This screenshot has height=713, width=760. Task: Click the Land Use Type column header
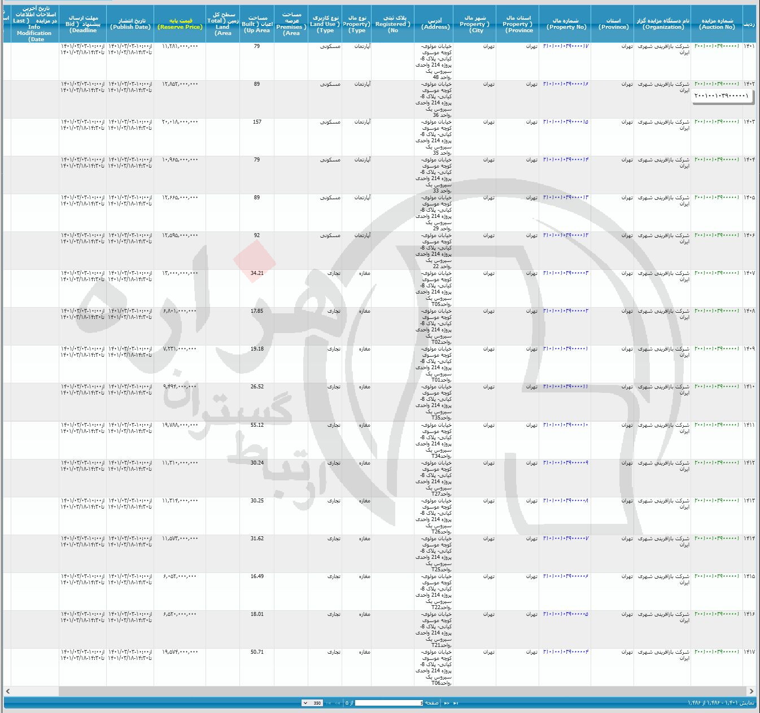(x=325, y=24)
